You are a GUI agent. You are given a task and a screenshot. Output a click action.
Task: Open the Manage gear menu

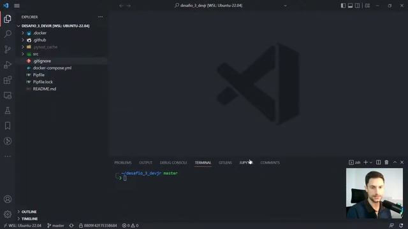click(8, 214)
